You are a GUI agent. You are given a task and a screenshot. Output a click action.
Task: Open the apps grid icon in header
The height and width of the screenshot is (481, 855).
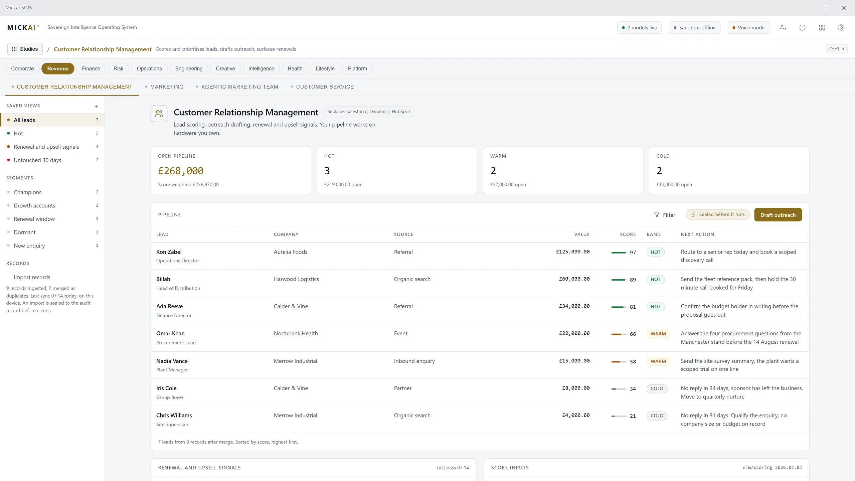coord(822,28)
